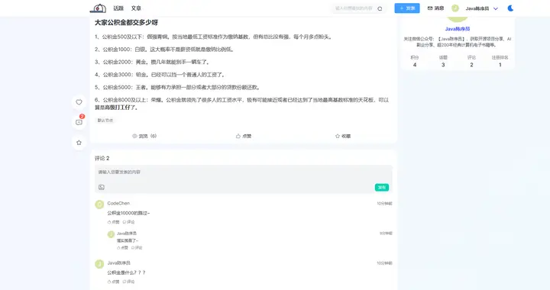This screenshot has width=550, height=290.
Task: Click the floating heart like button
Action: 79,102
